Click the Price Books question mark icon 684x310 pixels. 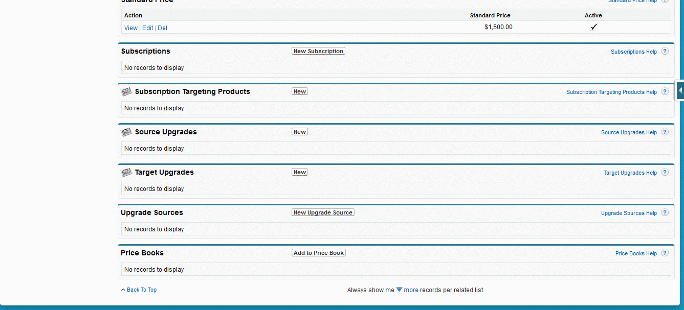point(665,253)
